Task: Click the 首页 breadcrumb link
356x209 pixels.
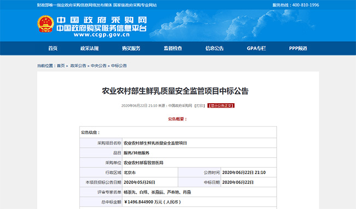Action: (61, 65)
